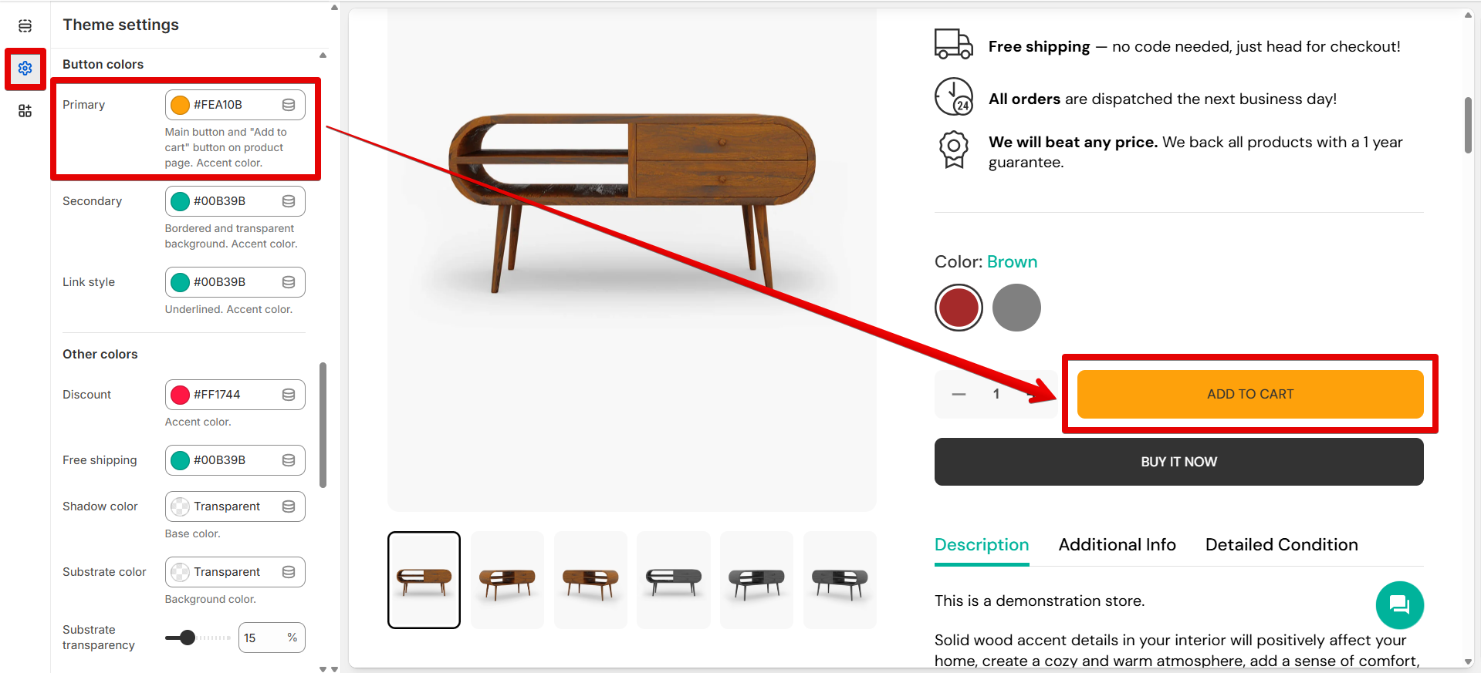
Task: Click the dynamic source icon for Free shipping
Action: pyautogui.click(x=289, y=460)
